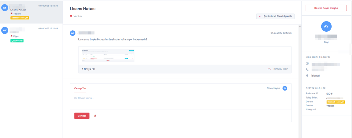Screen dimensions: 352x138
Task: Click the phone icon in Kullanıcı Bilgileri
Action: 307,69
